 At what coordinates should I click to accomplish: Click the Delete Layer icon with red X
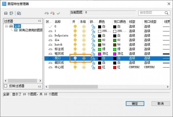click(x=53, y=13)
